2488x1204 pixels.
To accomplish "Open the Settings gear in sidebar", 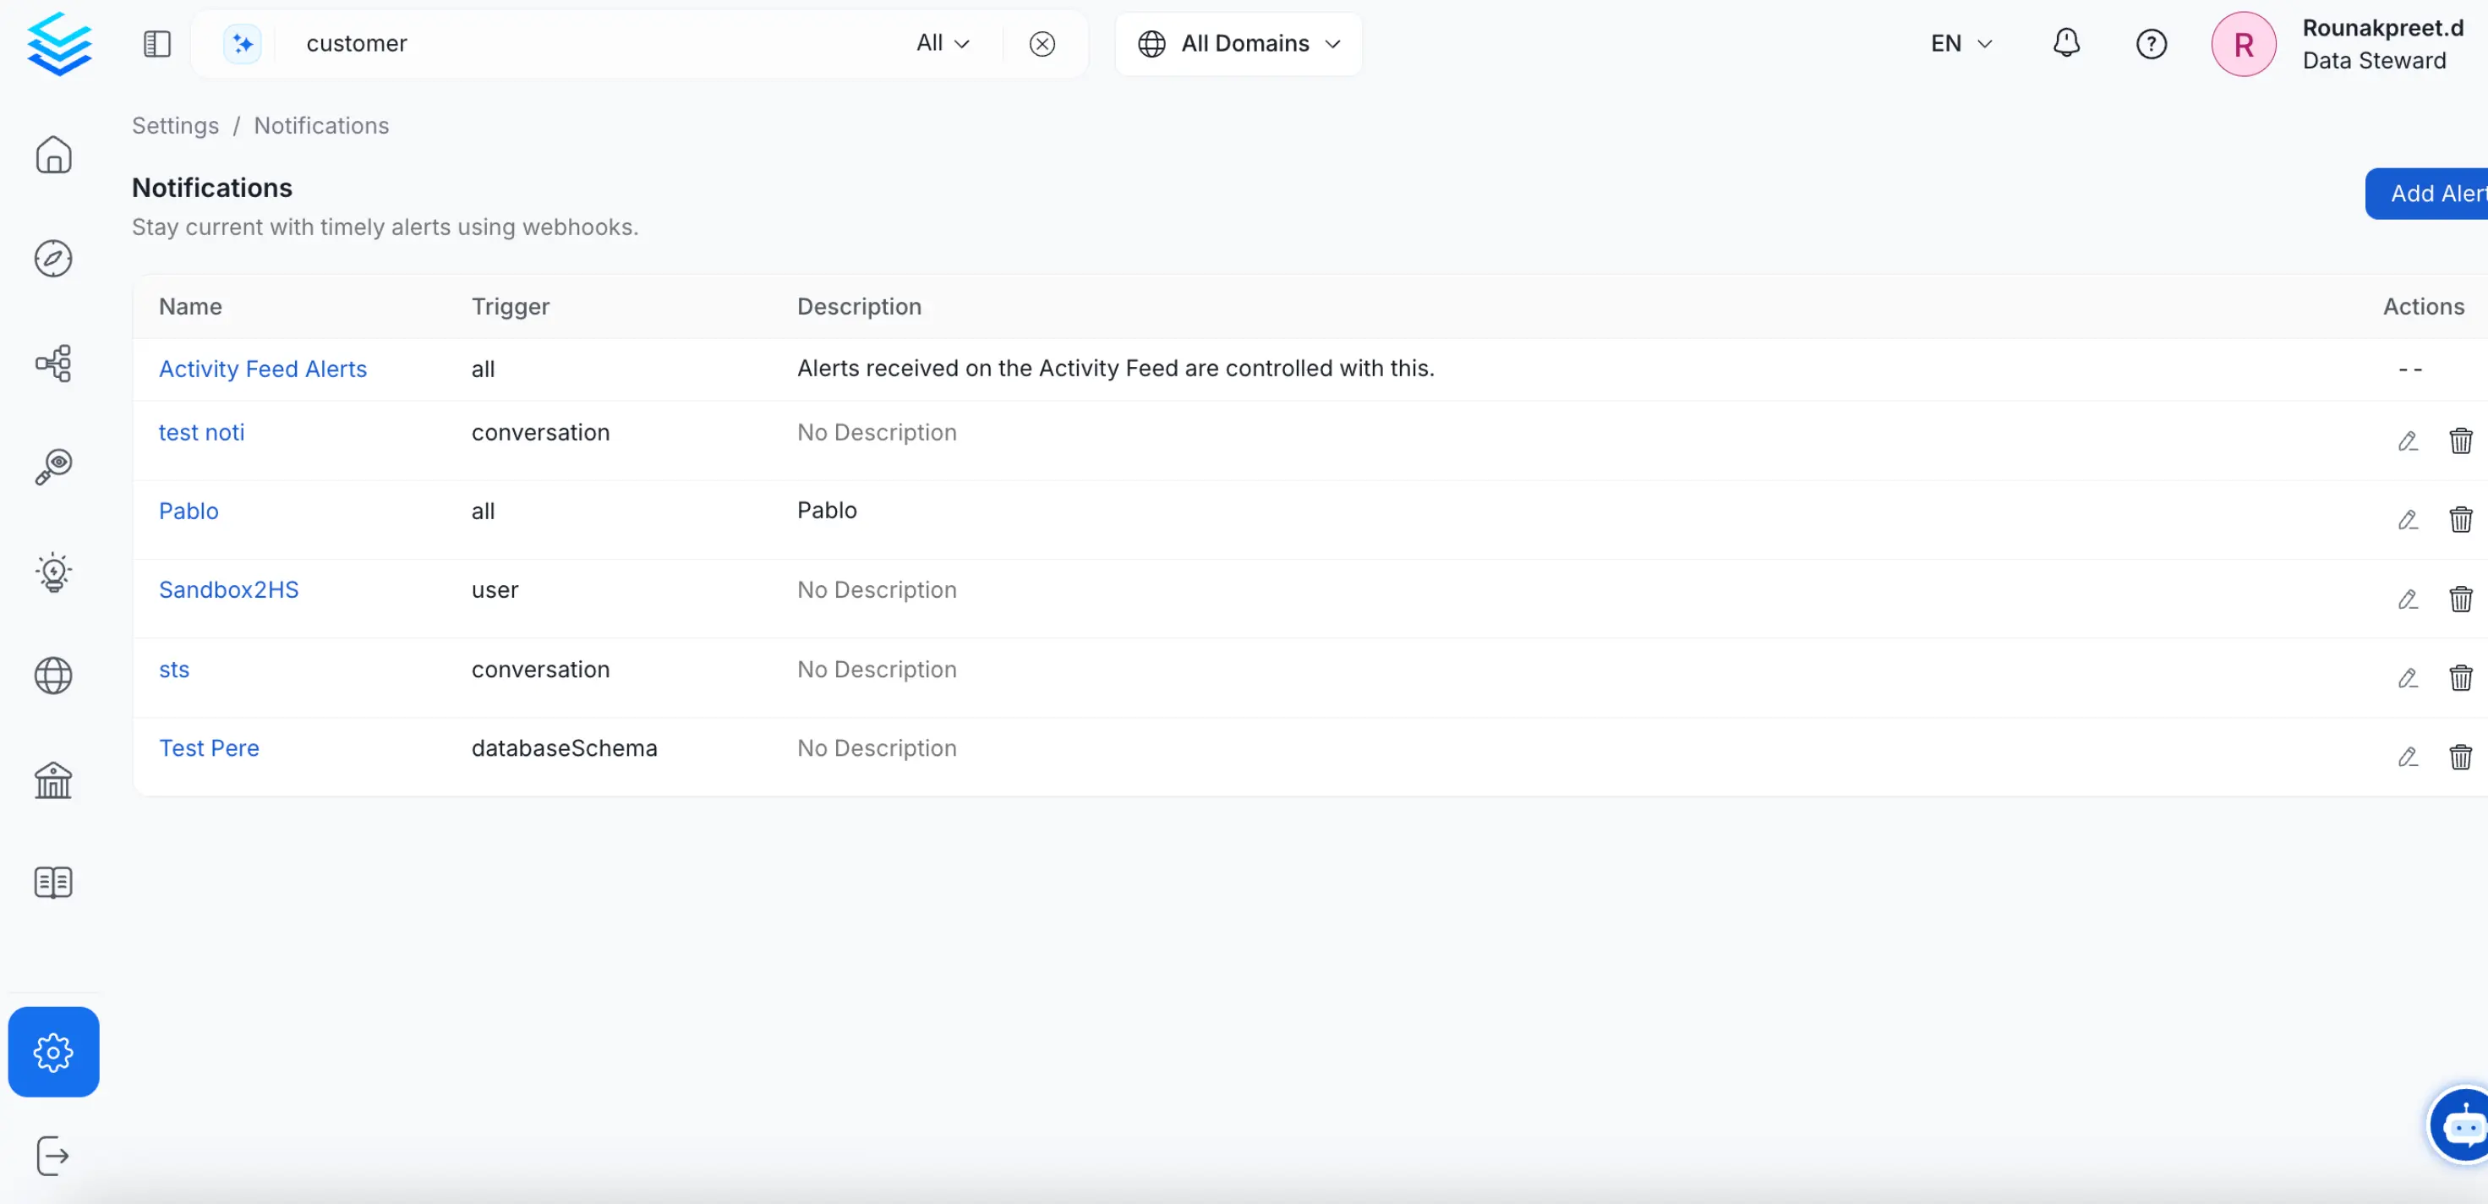I will point(53,1053).
